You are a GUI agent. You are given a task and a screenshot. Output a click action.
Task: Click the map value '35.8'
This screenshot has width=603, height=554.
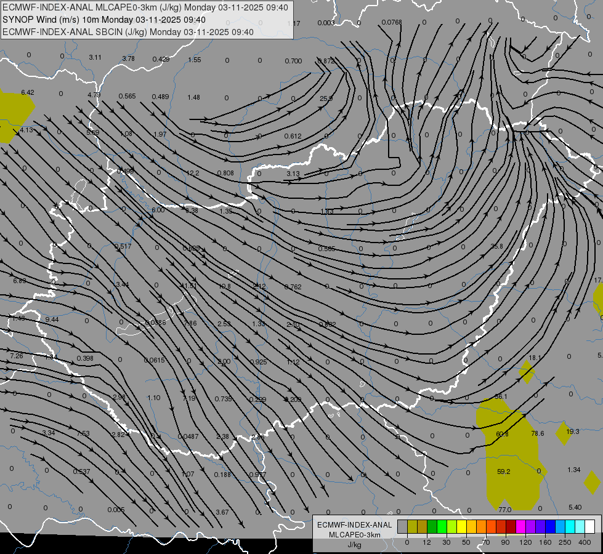[x=497, y=246]
